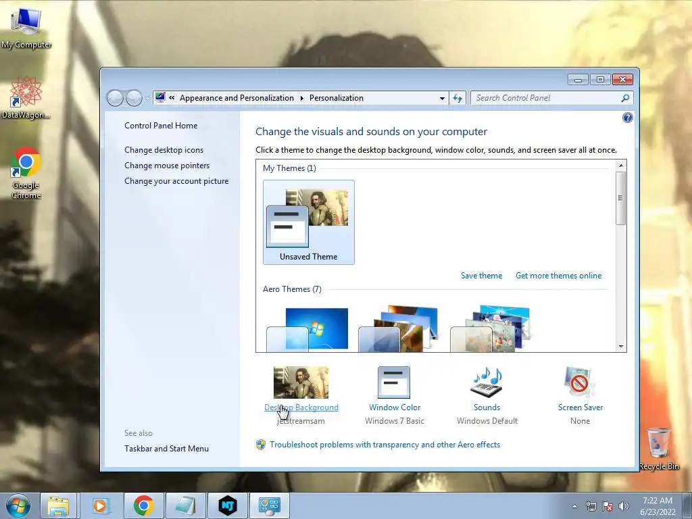Open Sounds settings link

tap(487, 407)
